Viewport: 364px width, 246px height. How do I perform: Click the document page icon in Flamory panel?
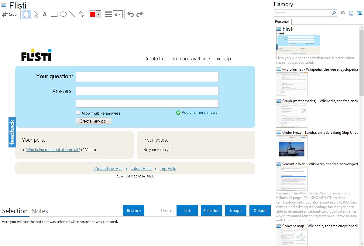coord(351,13)
